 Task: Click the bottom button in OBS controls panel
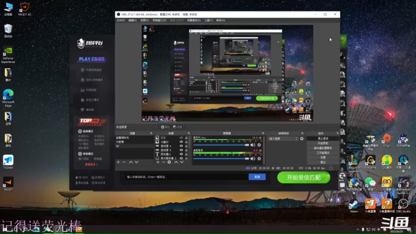(323, 162)
